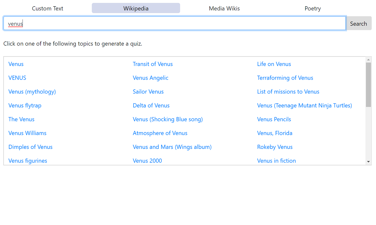376x225 pixels.
Task: Click the Search button
Action: (359, 23)
